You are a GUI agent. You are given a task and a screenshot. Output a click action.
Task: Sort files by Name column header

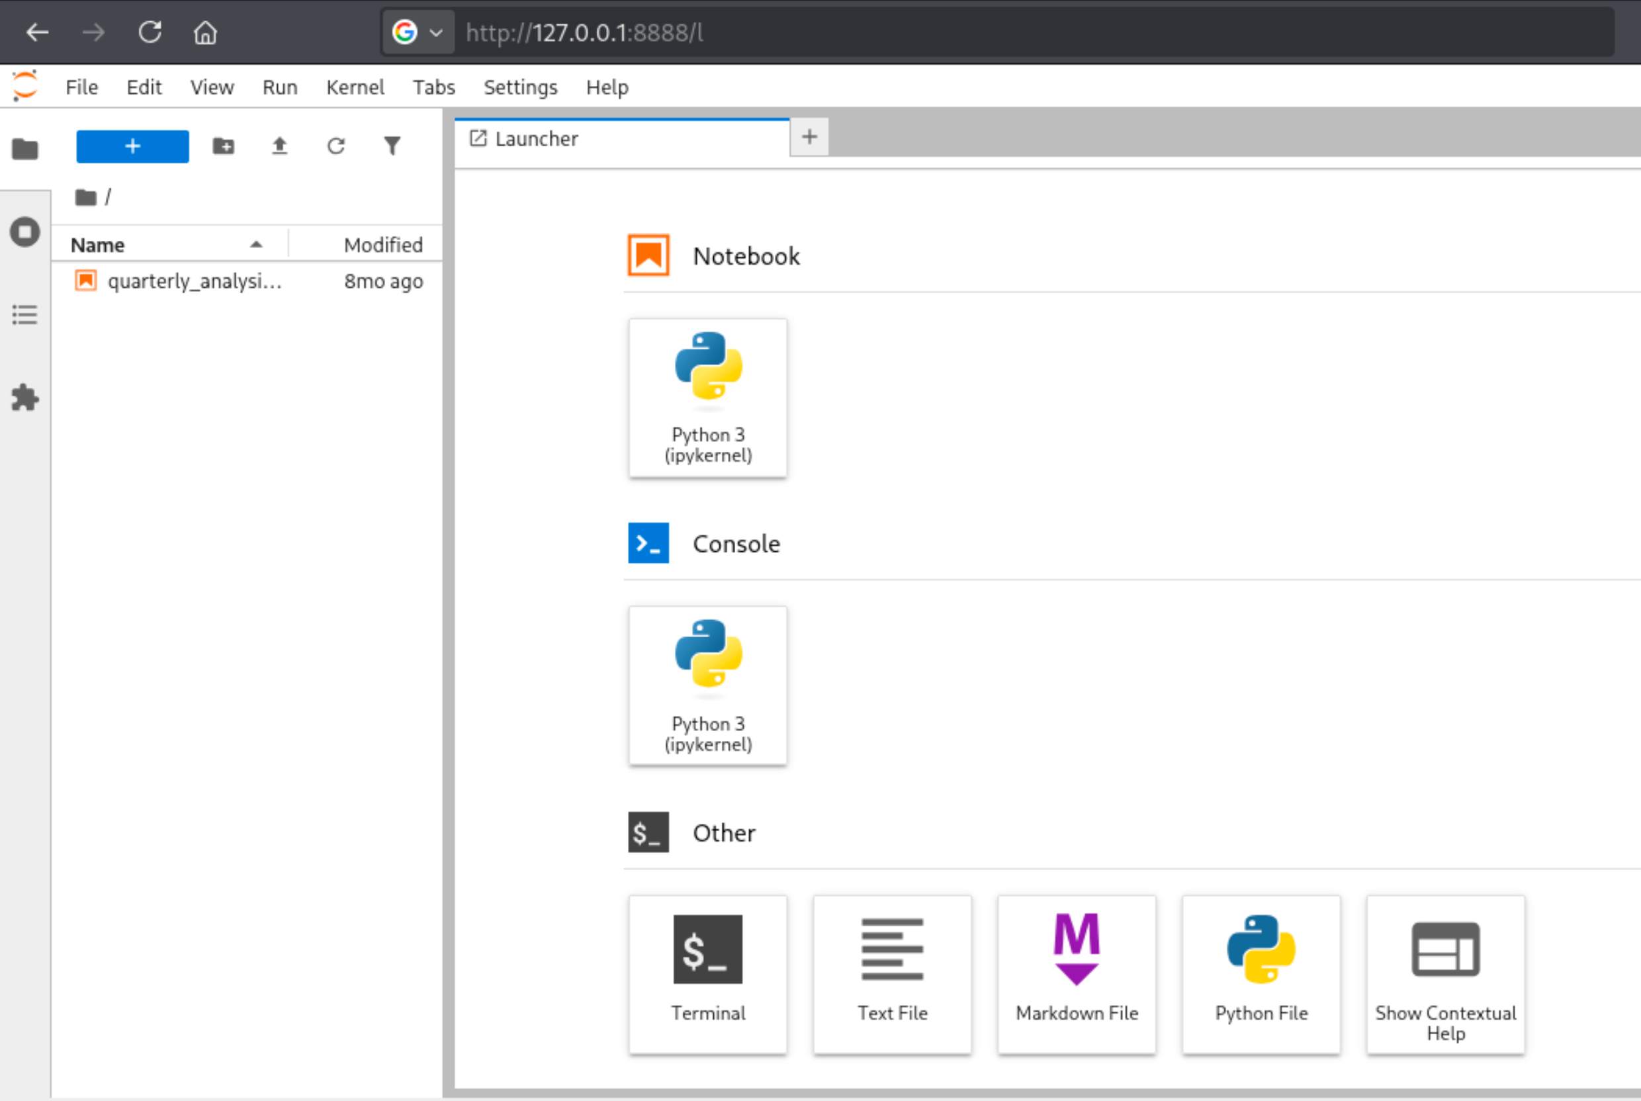[x=169, y=244]
